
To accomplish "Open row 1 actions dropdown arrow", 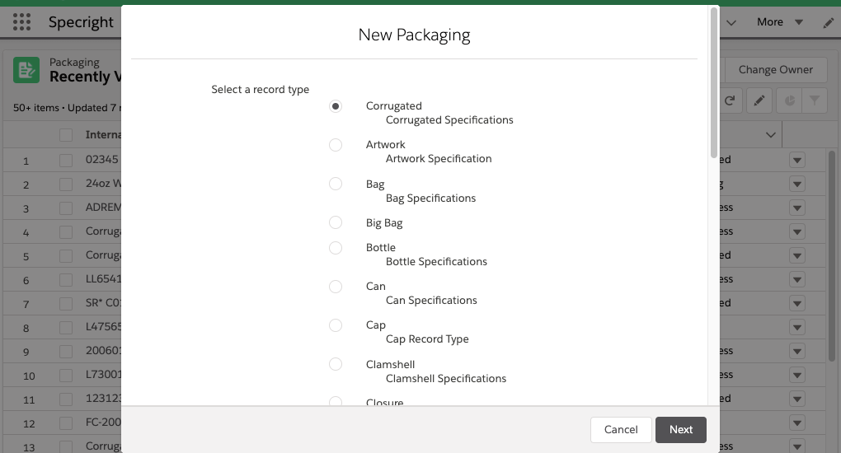I will point(796,161).
